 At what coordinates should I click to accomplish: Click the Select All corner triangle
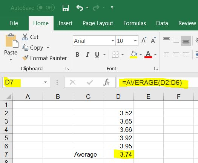point(9,97)
